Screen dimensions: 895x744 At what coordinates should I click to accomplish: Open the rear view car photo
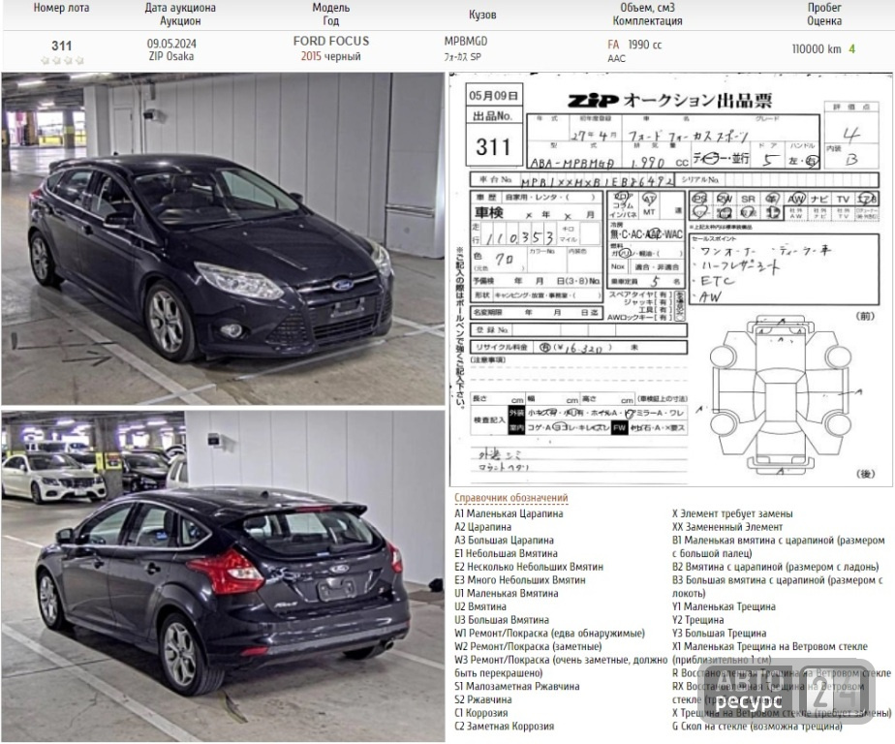coord(223,576)
